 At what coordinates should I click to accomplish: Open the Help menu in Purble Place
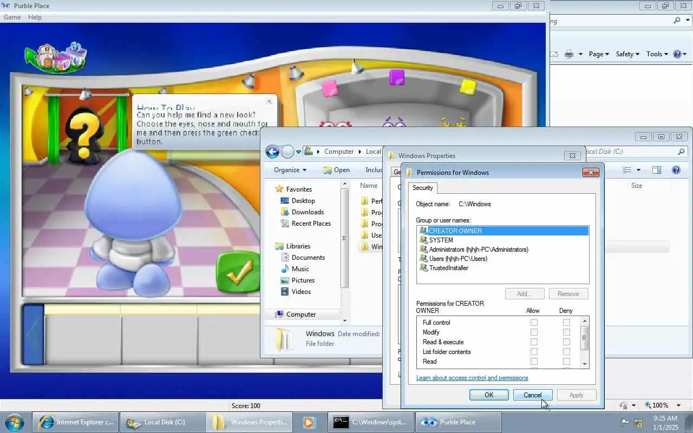pos(35,17)
